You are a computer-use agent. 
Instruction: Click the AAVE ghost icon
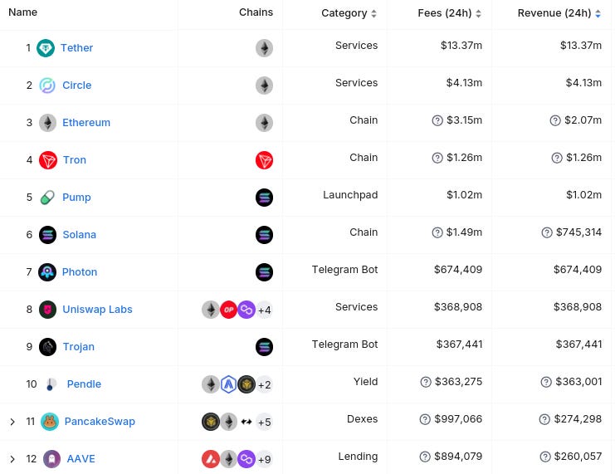51,459
